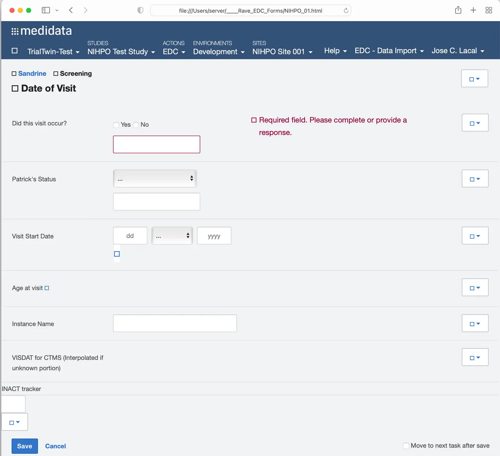Open the field actions icon beside Date of Visit
Viewport: 500px width, 456px height.
pyautogui.click(x=474, y=78)
